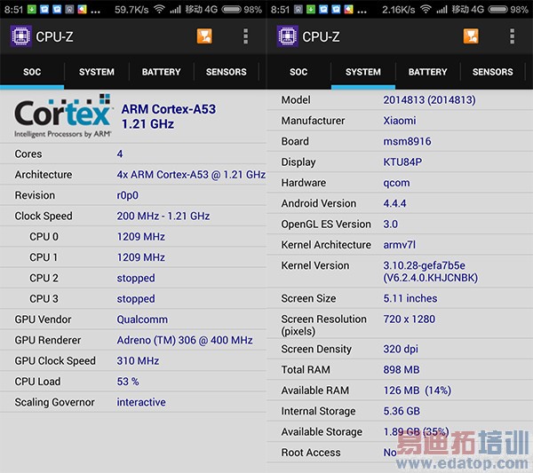This screenshot has width=533, height=473.
Task: Select OpenGL ES Version 3.0
Action: pos(391,225)
